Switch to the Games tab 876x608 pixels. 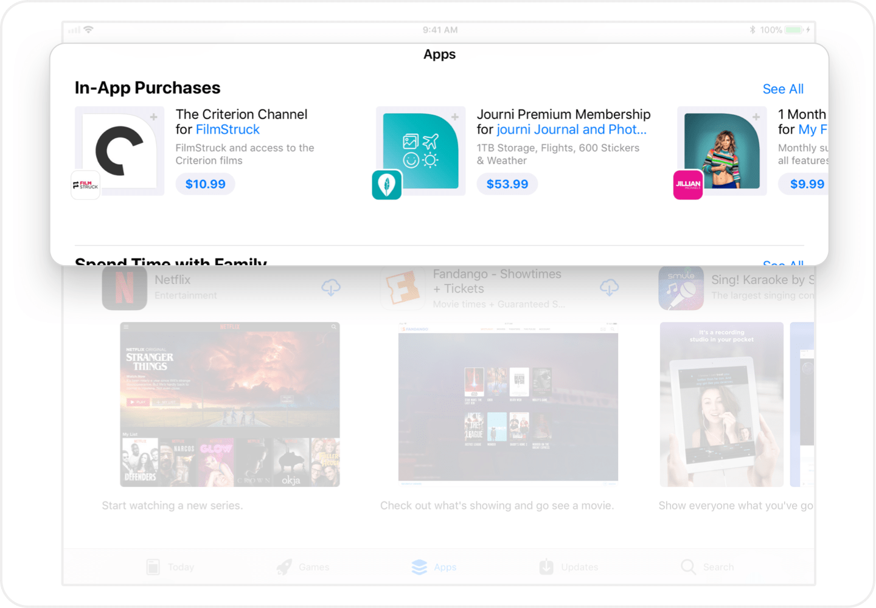click(303, 567)
